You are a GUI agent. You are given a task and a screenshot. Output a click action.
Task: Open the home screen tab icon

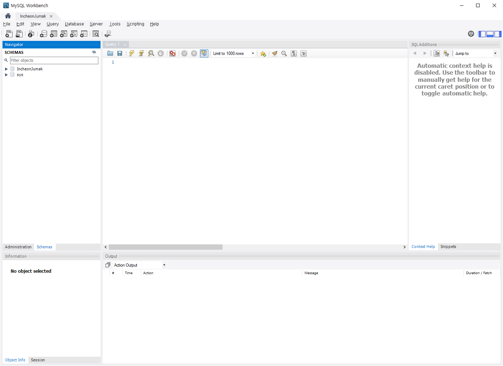(8, 16)
